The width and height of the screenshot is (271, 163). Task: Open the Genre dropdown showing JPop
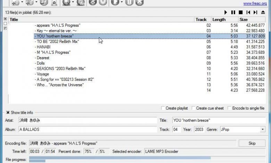263,129
